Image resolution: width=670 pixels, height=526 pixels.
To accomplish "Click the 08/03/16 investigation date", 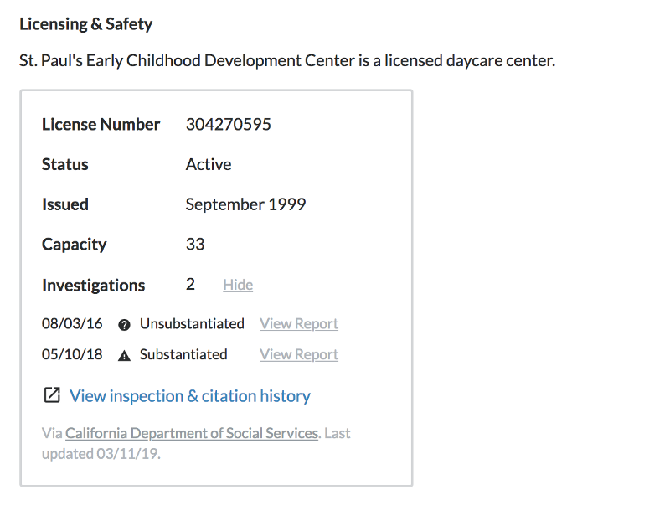I will click(72, 324).
